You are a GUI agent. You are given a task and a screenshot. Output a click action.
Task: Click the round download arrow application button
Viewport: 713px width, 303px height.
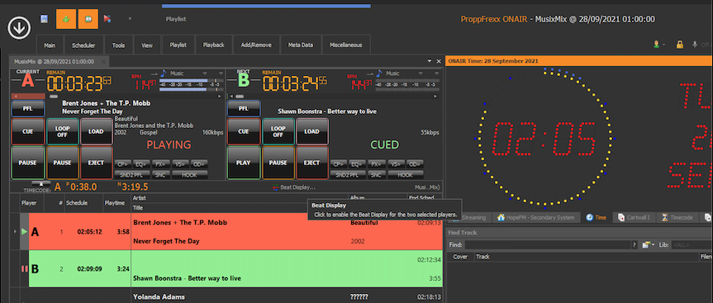coord(19,27)
